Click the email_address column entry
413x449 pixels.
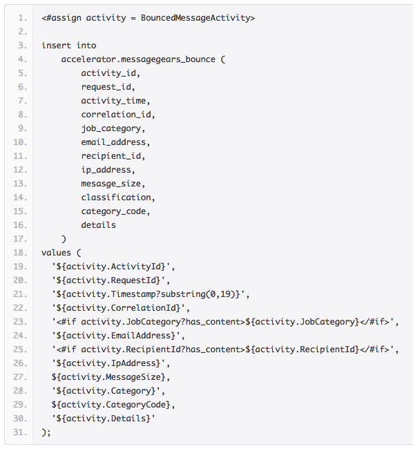coord(115,142)
